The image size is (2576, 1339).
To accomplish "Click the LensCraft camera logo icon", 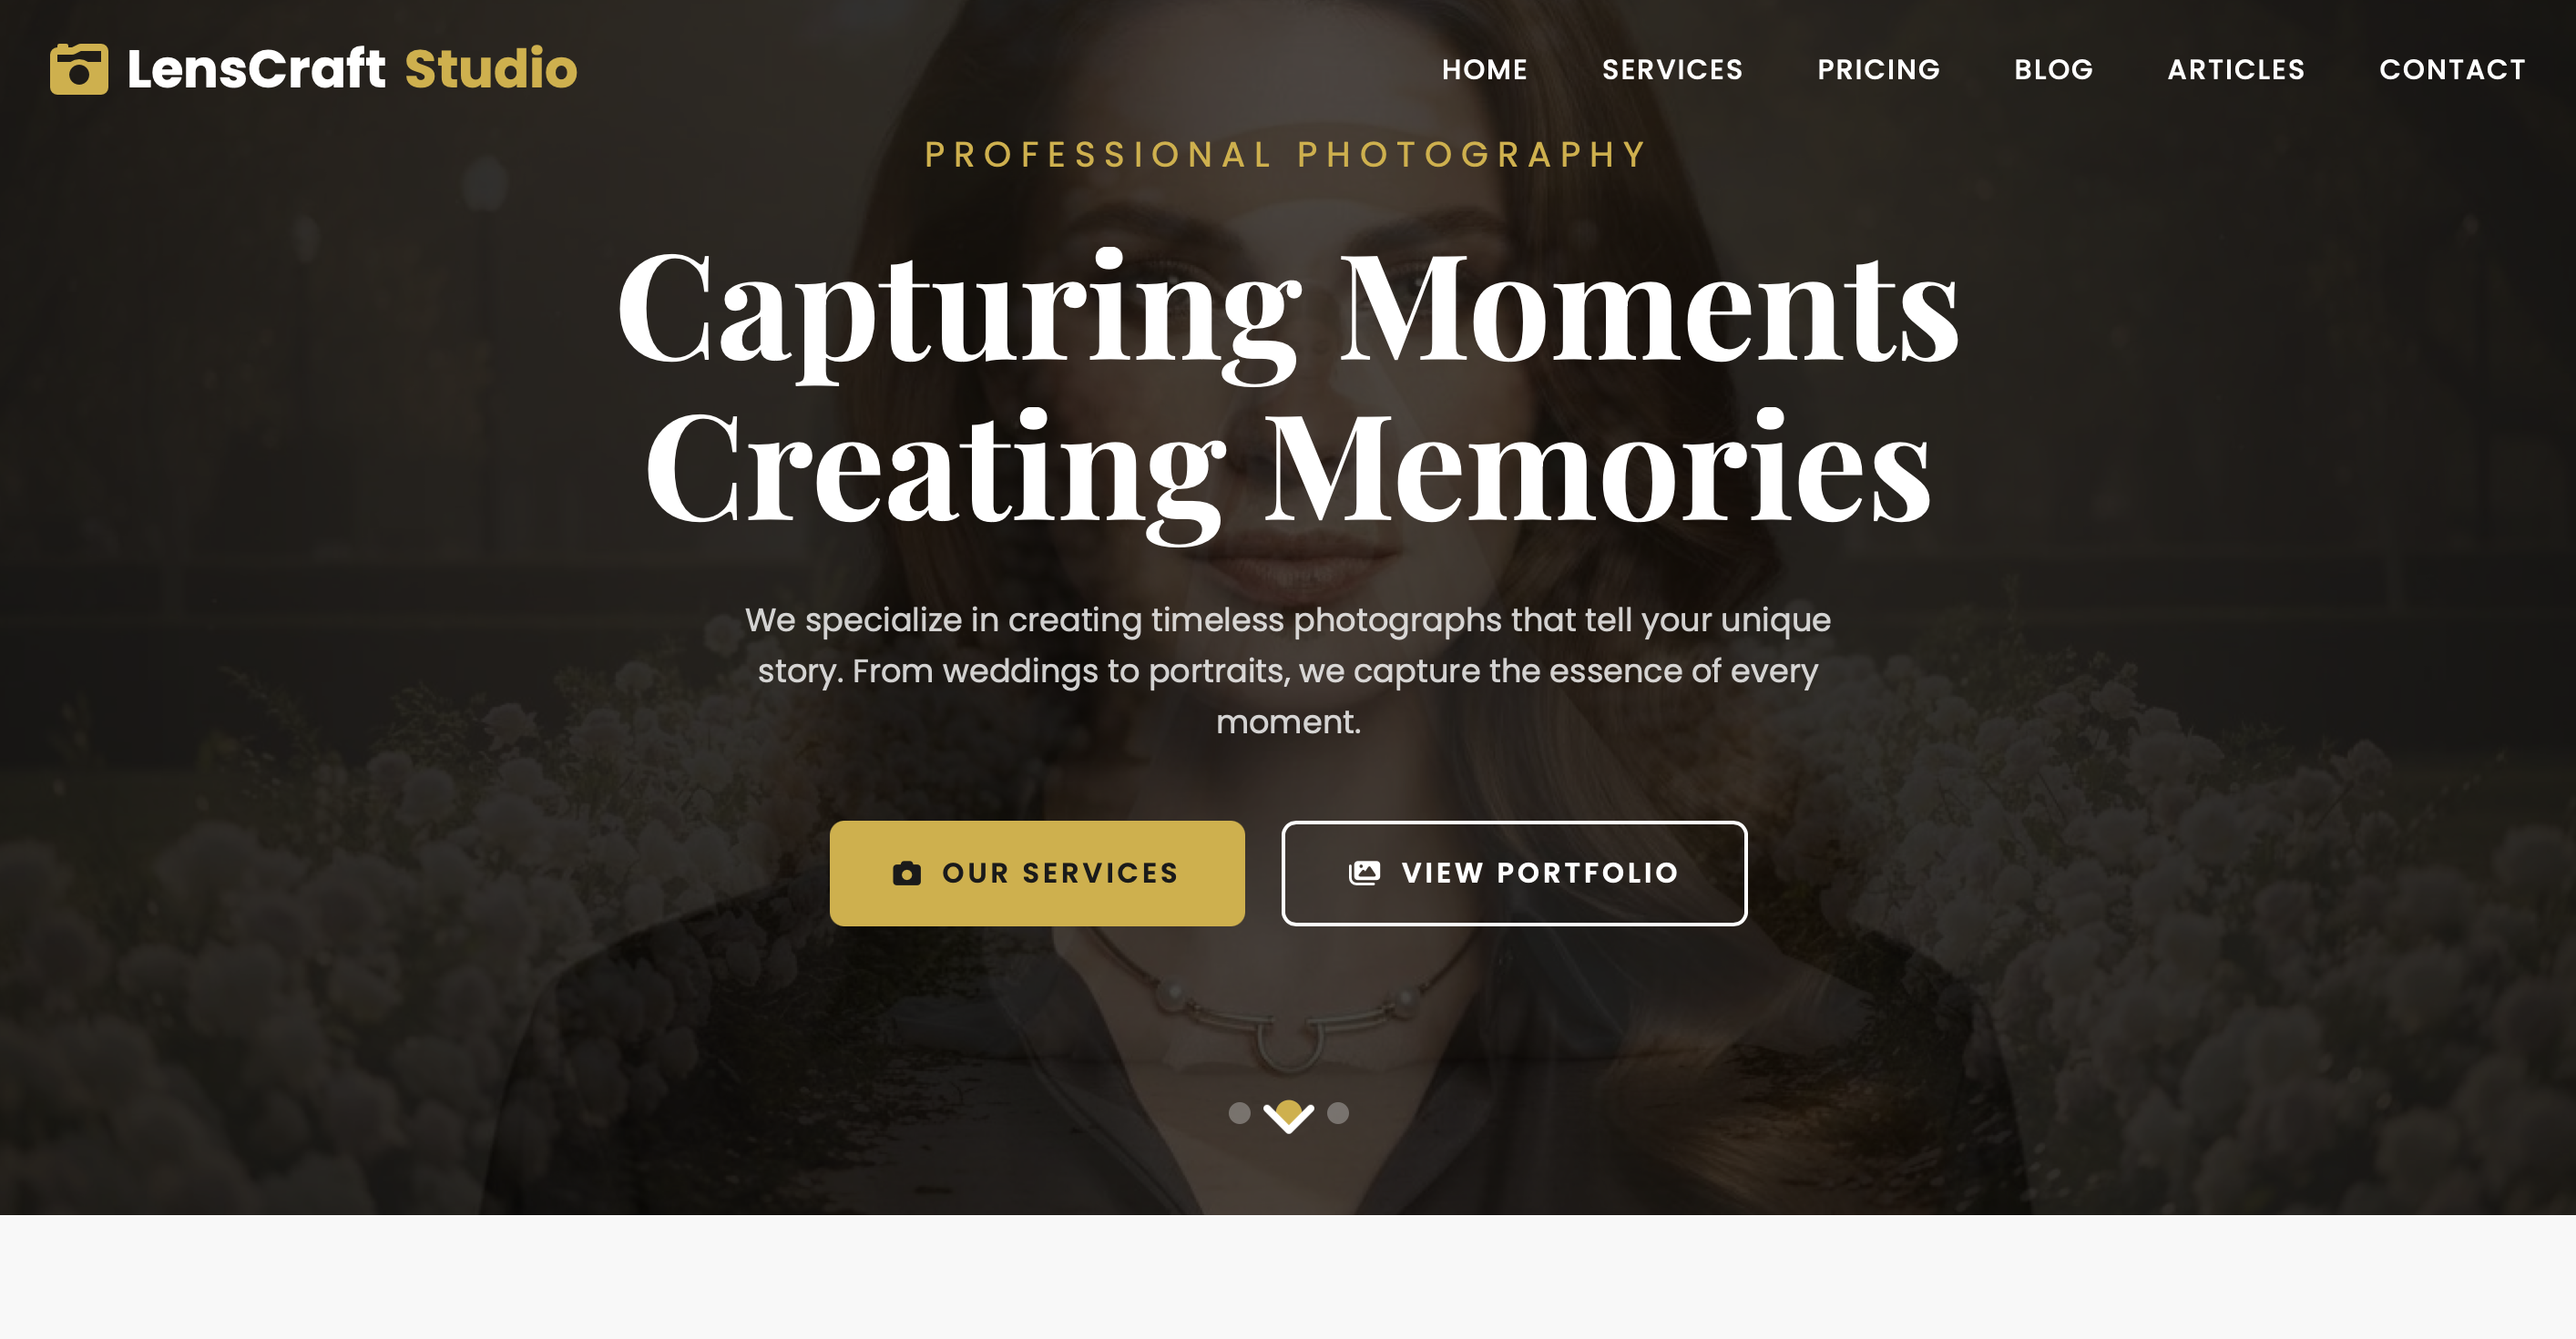I will [x=79, y=69].
